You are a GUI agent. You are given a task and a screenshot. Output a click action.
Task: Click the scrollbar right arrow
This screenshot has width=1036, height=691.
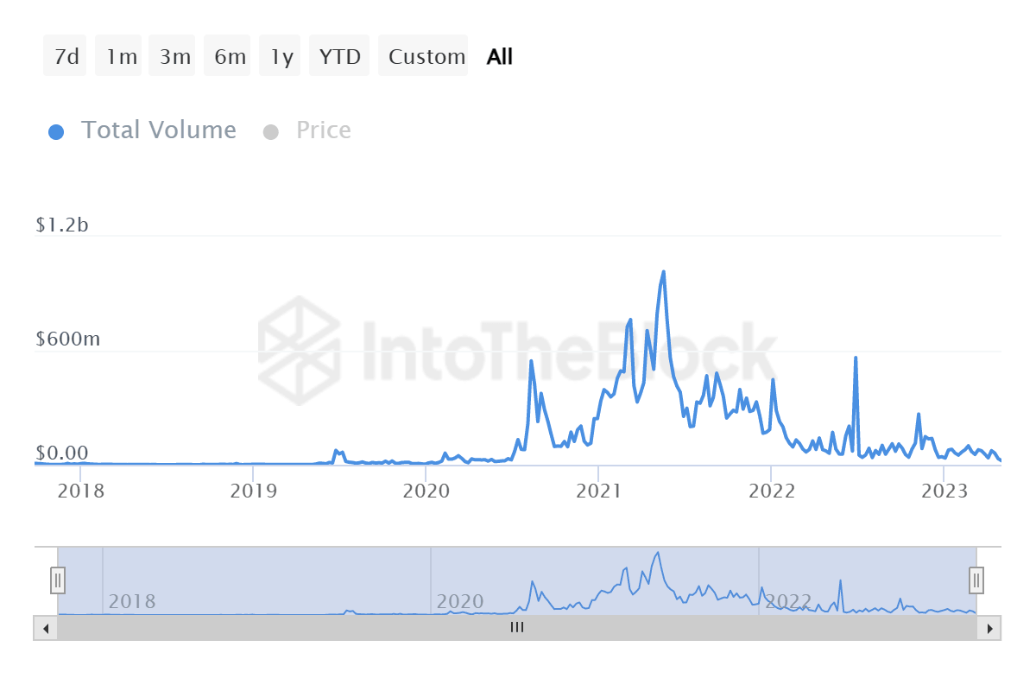tap(991, 628)
